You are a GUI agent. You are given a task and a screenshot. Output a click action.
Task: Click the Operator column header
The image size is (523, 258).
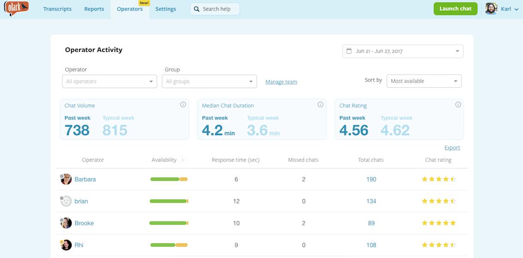click(93, 160)
